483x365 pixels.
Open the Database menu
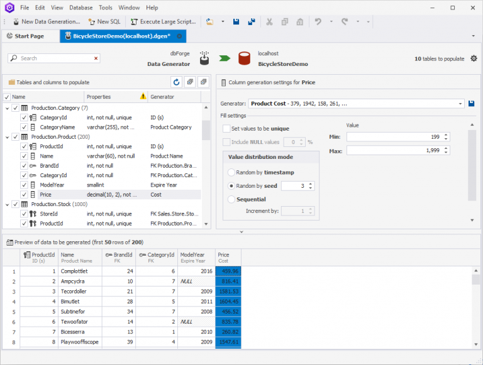pyautogui.click(x=80, y=8)
